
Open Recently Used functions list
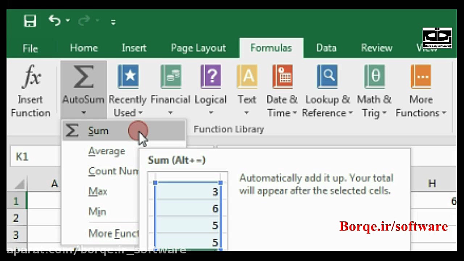pos(128,90)
